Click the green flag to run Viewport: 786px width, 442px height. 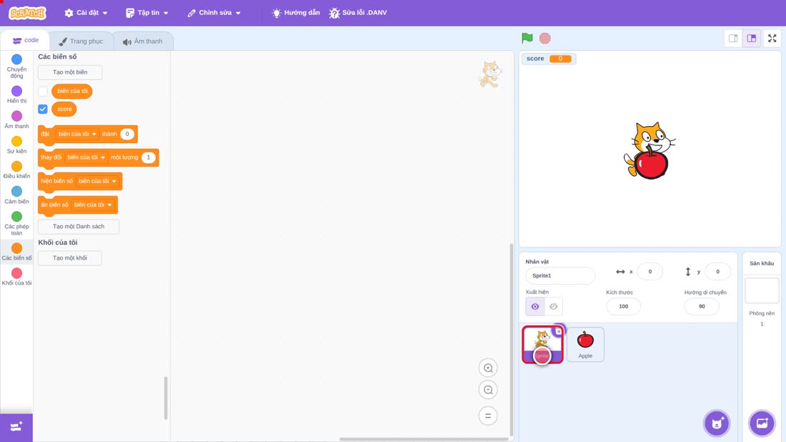tap(527, 38)
